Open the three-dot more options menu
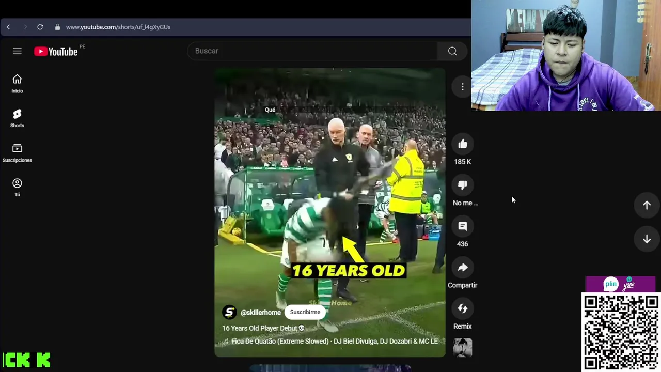 (x=463, y=87)
